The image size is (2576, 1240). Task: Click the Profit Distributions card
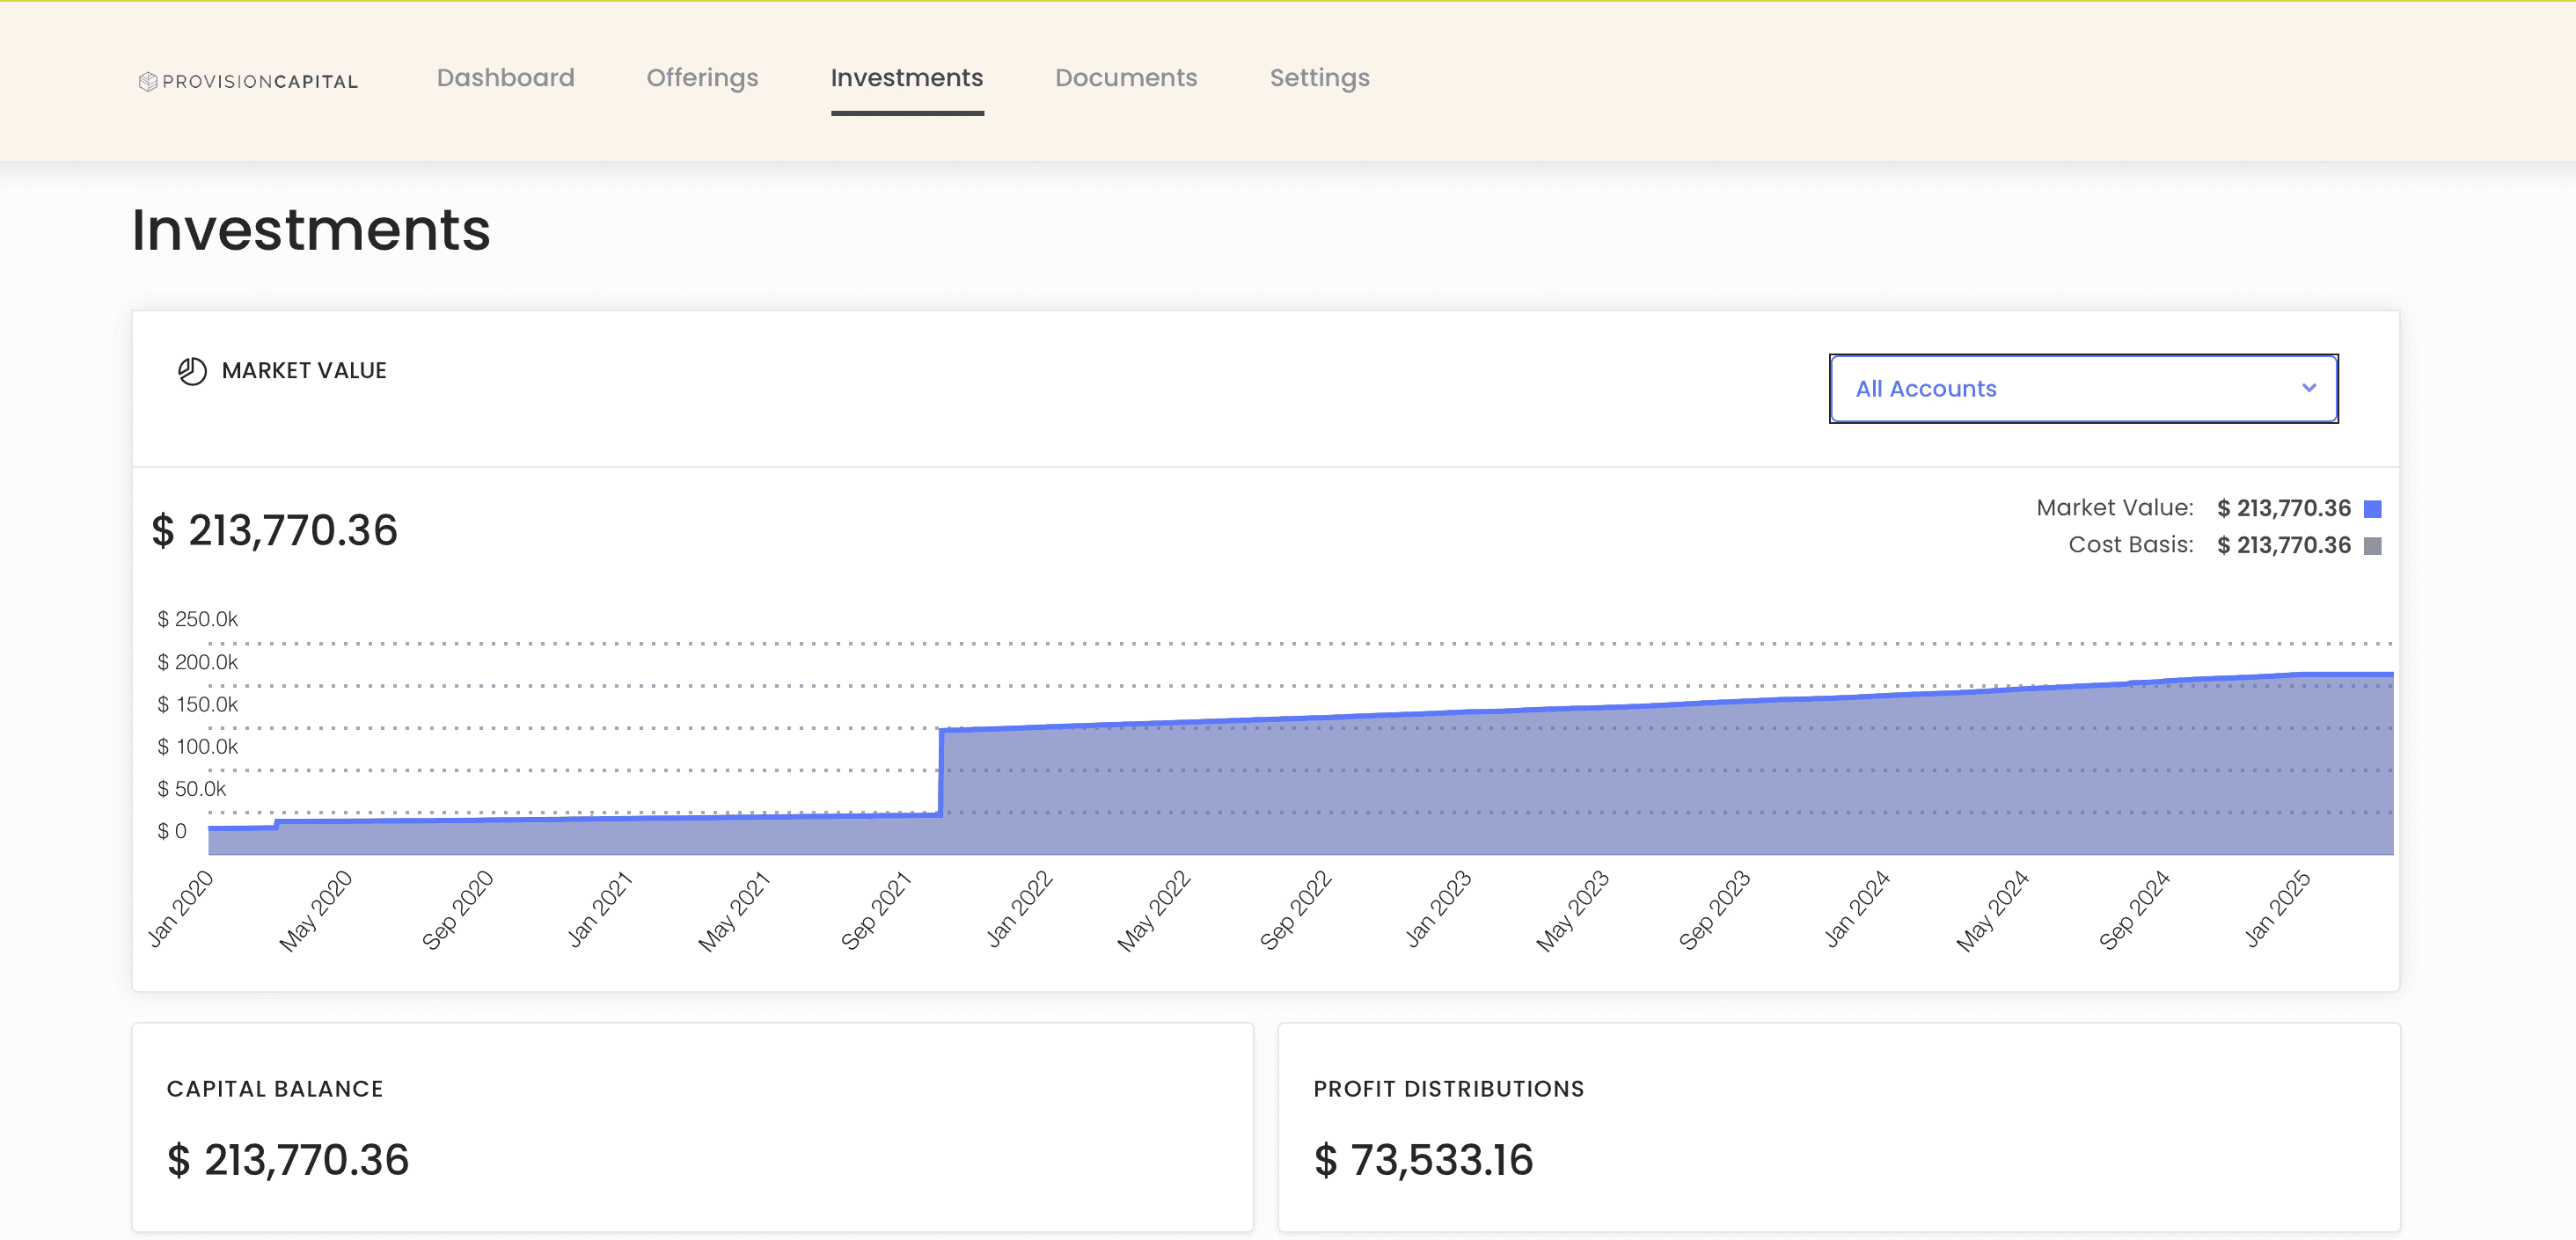pos(1838,1127)
